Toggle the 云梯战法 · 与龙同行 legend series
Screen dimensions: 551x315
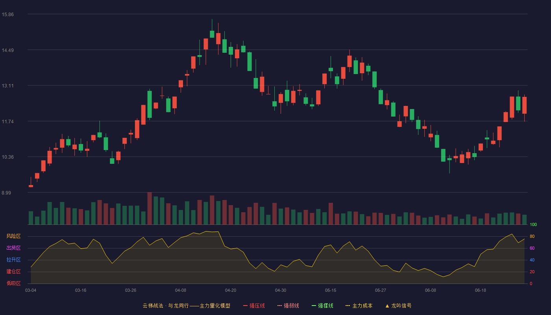(186, 306)
